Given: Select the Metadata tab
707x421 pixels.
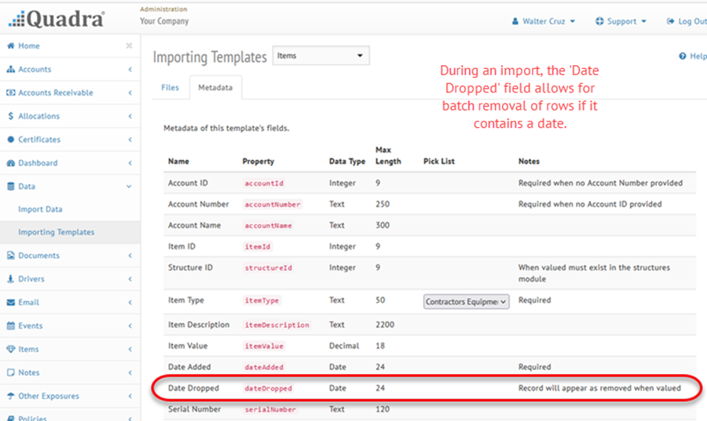Looking at the screenshot, I should click(x=215, y=88).
